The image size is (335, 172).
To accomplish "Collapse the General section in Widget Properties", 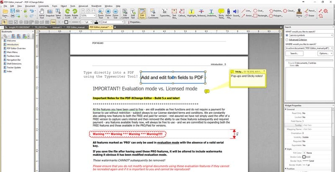I will 286,109.
